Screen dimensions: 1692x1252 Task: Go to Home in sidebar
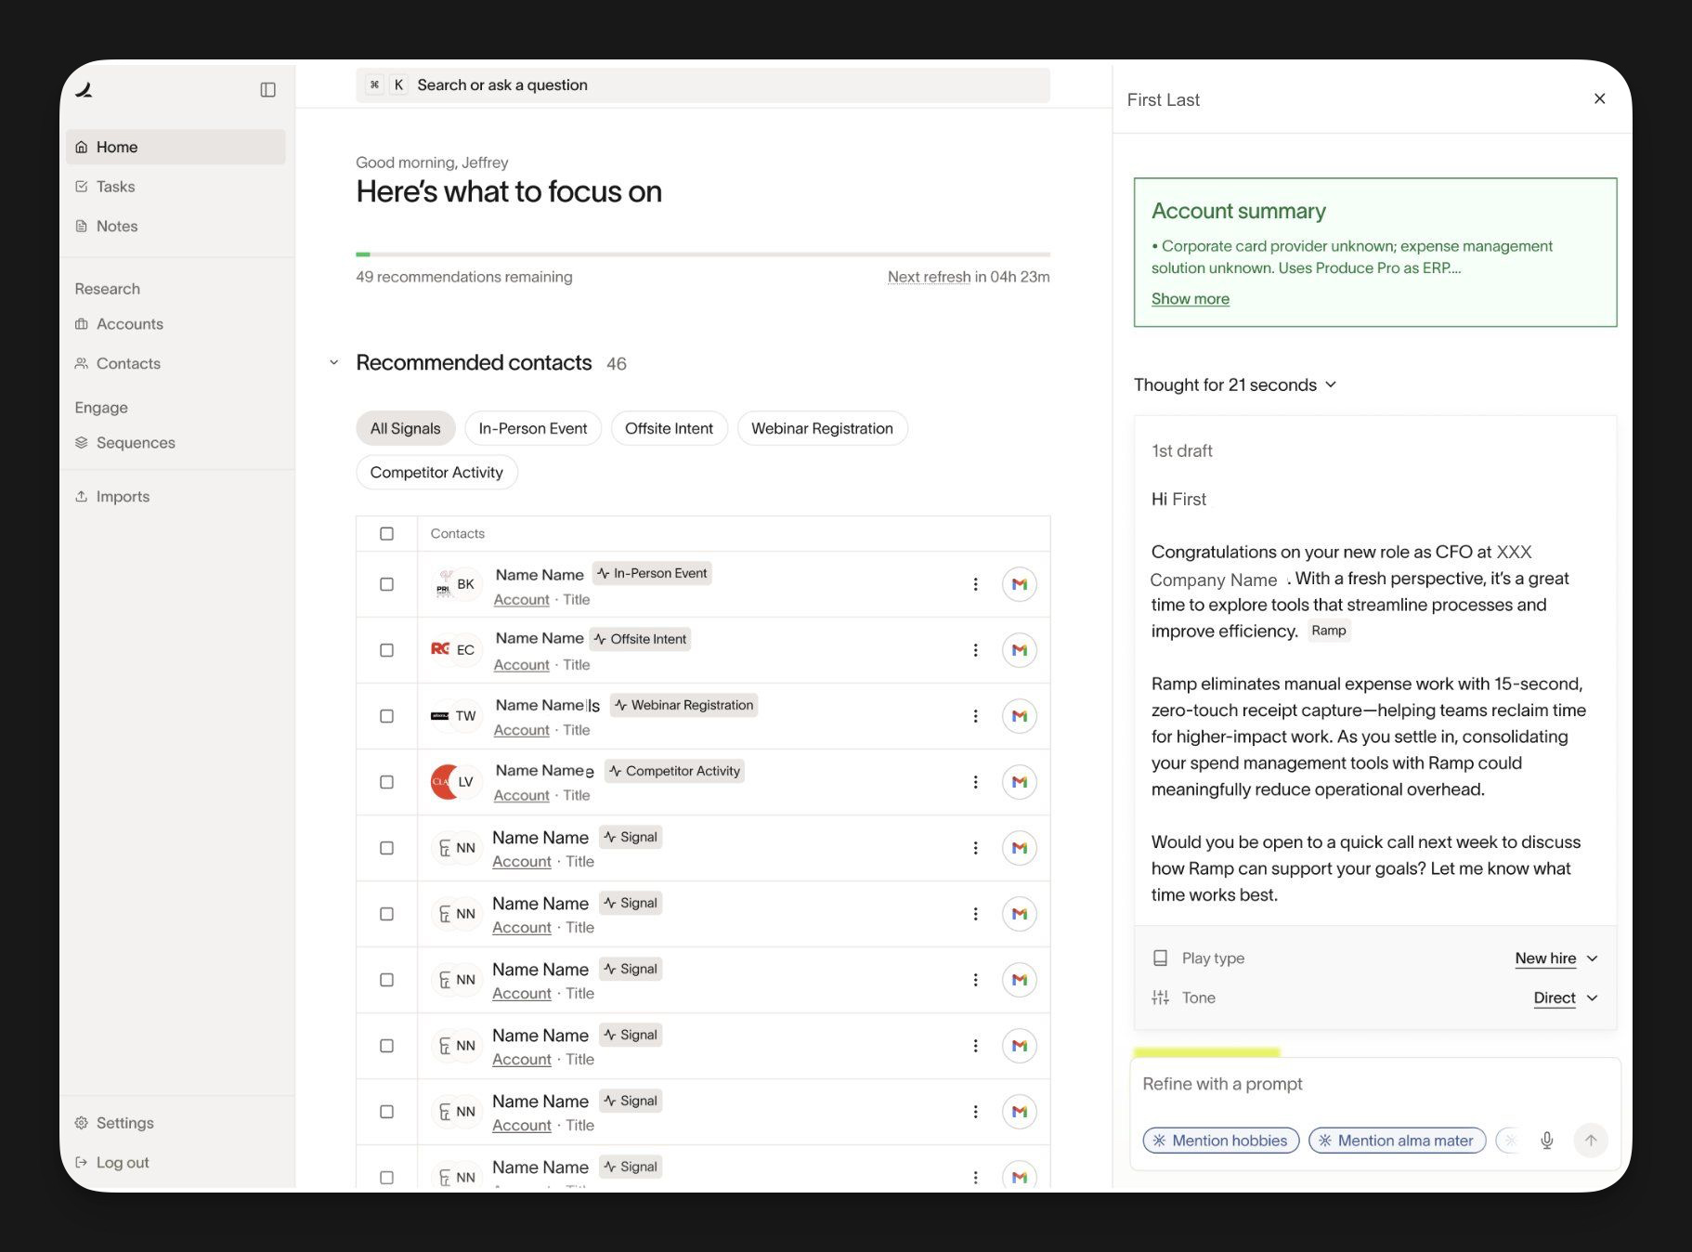(x=176, y=147)
